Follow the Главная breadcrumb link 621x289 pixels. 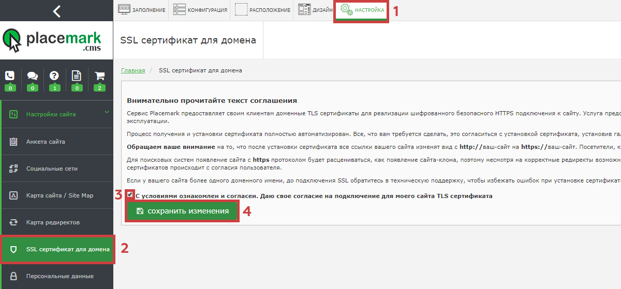pyautogui.click(x=133, y=70)
